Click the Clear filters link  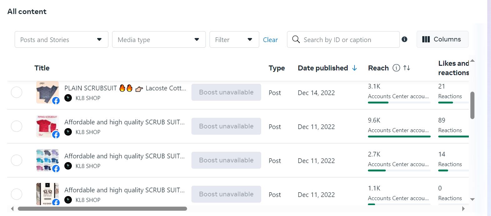pyautogui.click(x=270, y=40)
